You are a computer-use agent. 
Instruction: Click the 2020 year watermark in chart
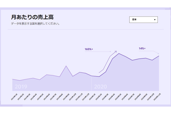tap(100, 87)
